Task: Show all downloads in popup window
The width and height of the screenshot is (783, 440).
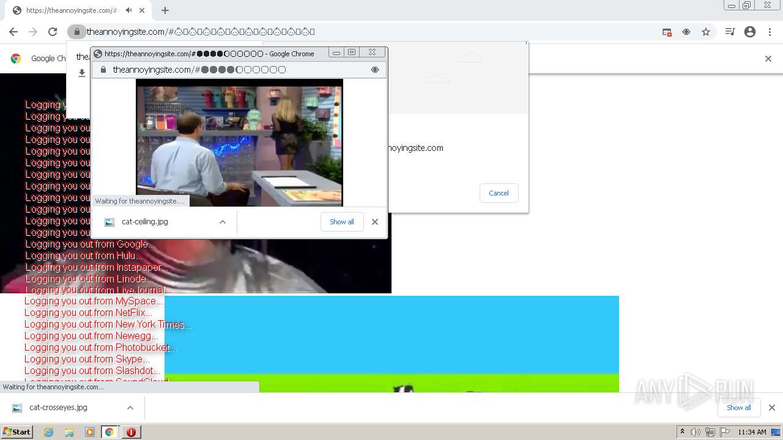Action: 342,222
